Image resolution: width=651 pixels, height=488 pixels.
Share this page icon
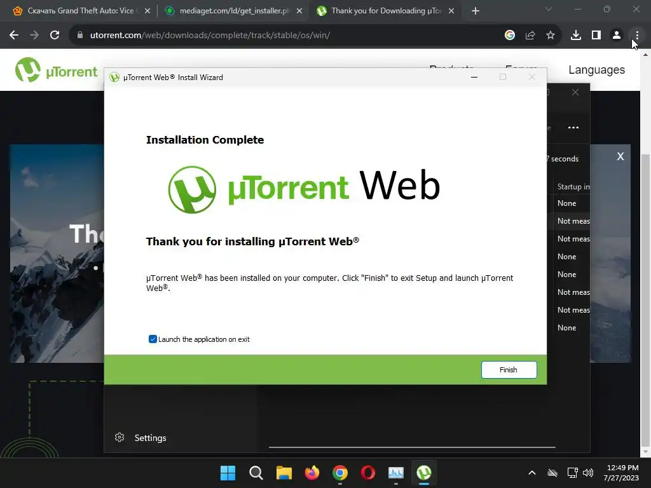tap(530, 36)
